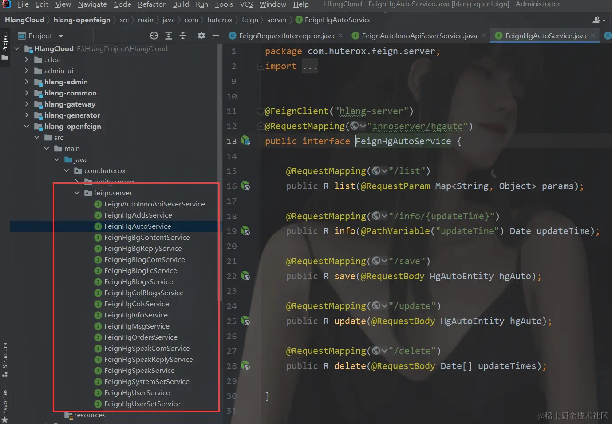Image resolution: width=612 pixels, height=424 pixels.
Task: Open the Structure tool window side tab
Action: click(x=5, y=359)
